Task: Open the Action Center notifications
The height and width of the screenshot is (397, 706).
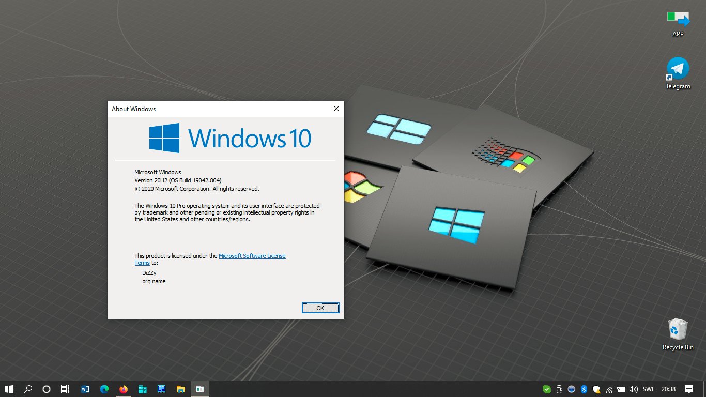Action: [x=689, y=389]
